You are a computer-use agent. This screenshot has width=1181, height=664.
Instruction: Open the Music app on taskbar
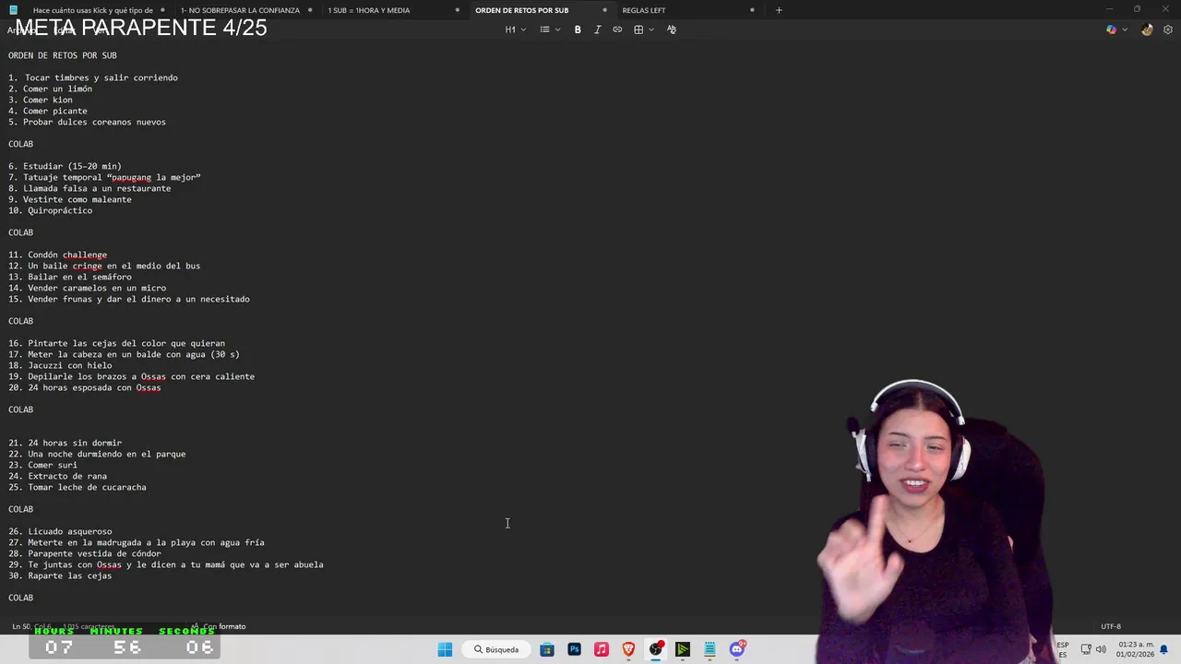click(x=602, y=649)
